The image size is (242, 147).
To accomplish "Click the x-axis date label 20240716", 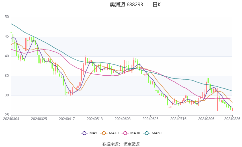I will (x=179, y=119).
